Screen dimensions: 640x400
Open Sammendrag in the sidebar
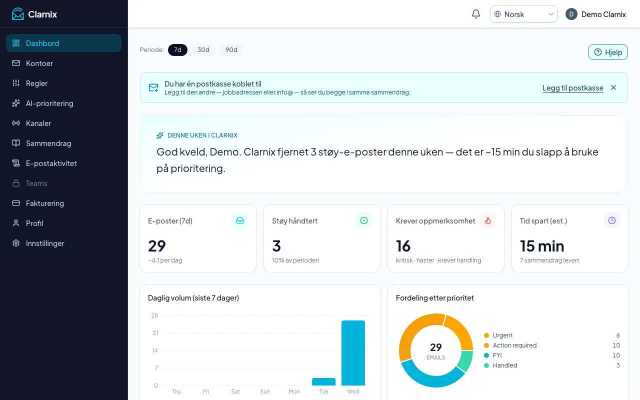click(63, 143)
